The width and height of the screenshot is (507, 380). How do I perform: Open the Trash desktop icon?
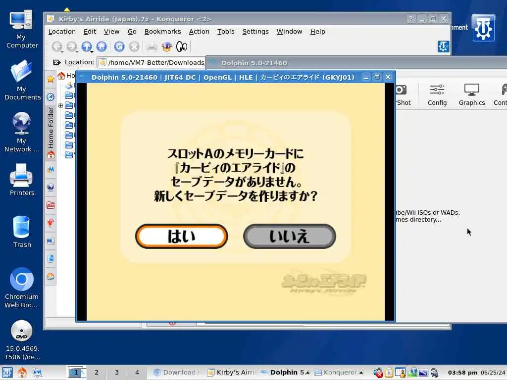tap(22, 232)
